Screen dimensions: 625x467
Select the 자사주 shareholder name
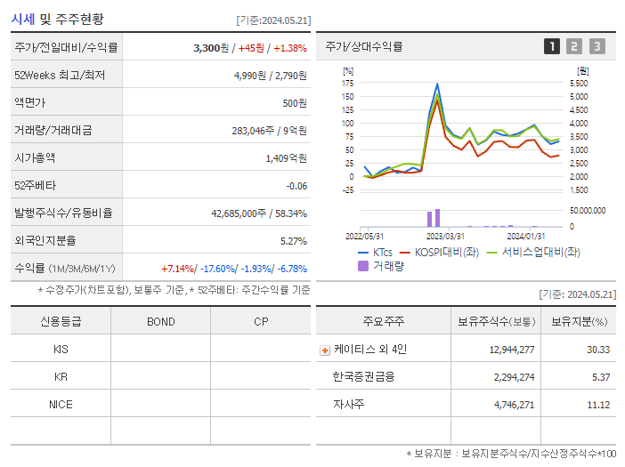point(348,404)
